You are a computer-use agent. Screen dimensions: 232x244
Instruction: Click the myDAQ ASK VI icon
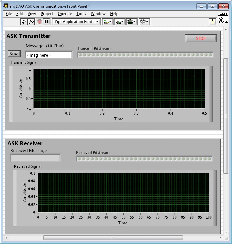pyautogui.click(x=223, y=18)
